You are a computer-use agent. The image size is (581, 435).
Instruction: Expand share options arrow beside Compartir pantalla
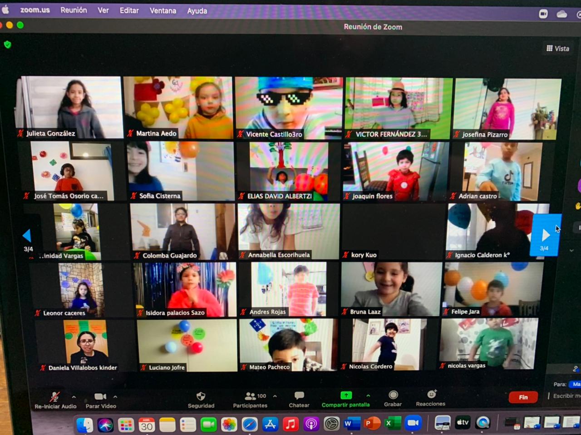[368, 395]
